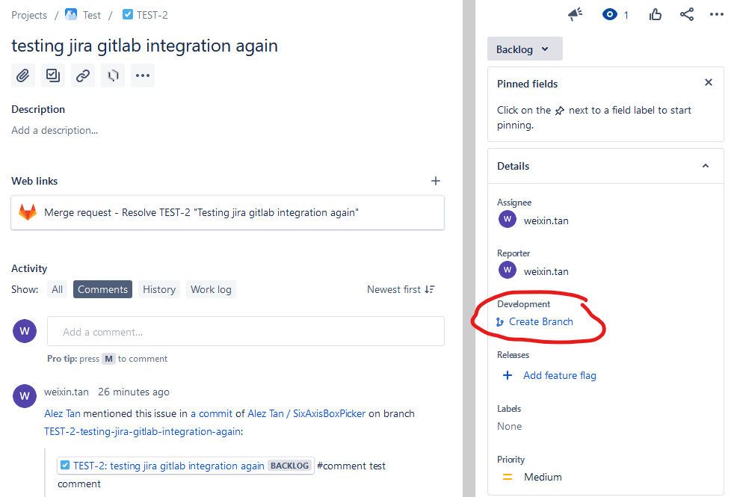Open the GitLab merge request web link
Screen dimensions: 734x497
[x=202, y=213]
